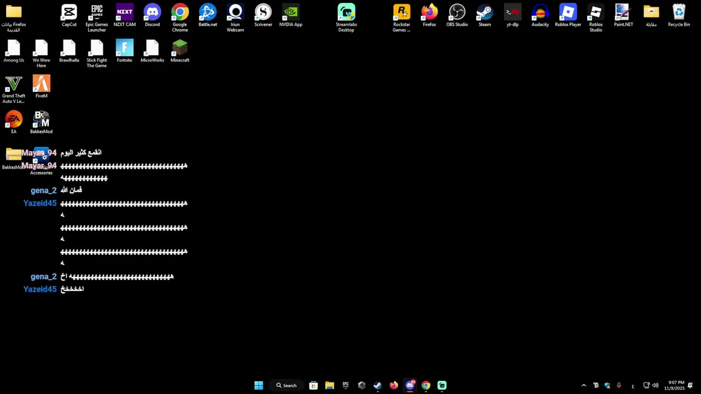Select the NZXT CAM desktop icon
This screenshot has width=701, height=394.
(124, 16)
